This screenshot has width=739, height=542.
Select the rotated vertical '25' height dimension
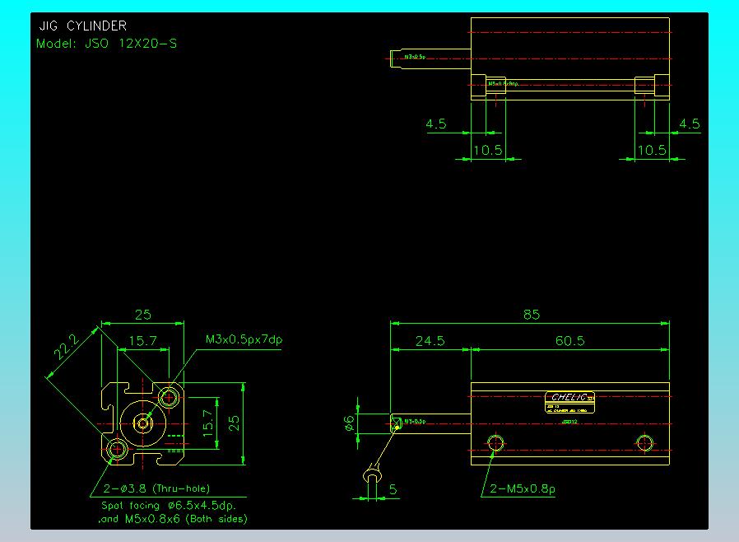click(x=234, y=423)
